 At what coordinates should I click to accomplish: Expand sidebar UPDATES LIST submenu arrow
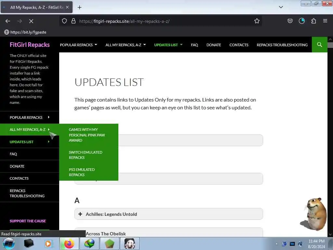[x=49, y=142]
